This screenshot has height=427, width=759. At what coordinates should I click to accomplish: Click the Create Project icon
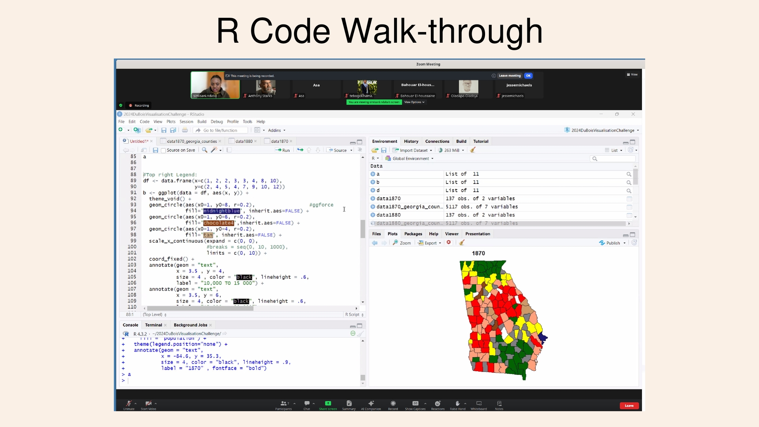137,130
